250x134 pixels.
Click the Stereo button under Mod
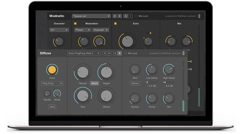135,83
